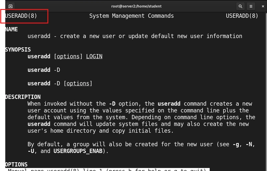
Task: Click the SYNOPSIS section heading
Action: [18, 49]
